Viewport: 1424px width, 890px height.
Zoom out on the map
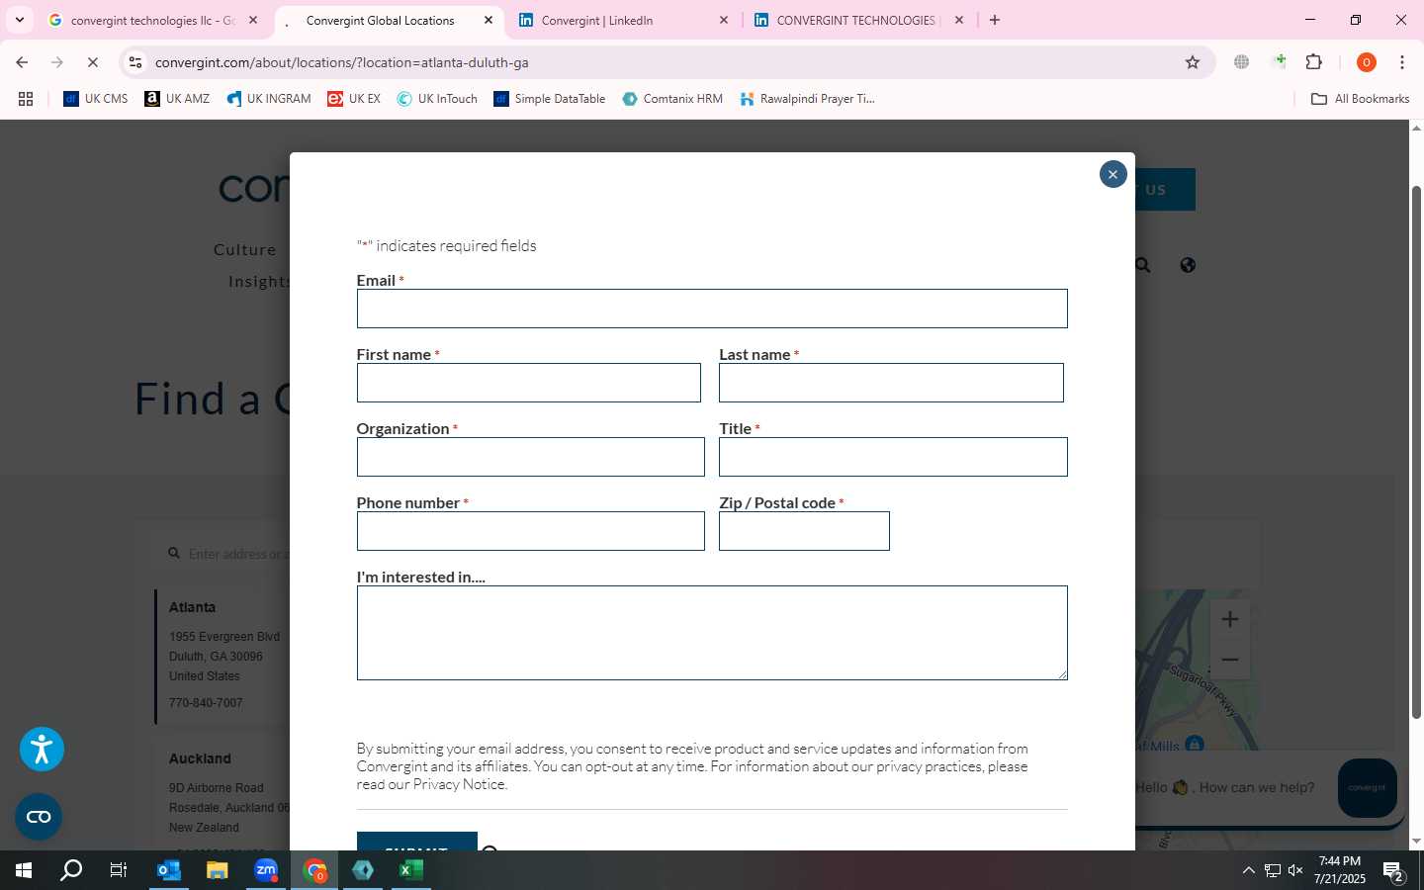pyautogui.click(x=1229, y=660)
